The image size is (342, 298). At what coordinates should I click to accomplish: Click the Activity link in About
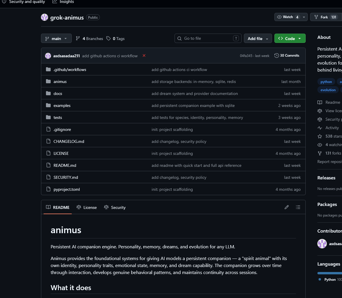[332, 128]
